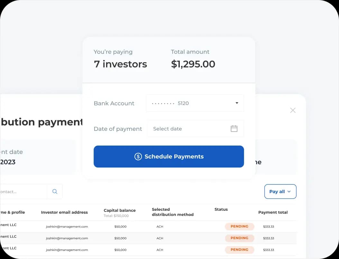Click the $1,295.00 total amount
Viewport: 339px width, 259px height.
(193, 64)
